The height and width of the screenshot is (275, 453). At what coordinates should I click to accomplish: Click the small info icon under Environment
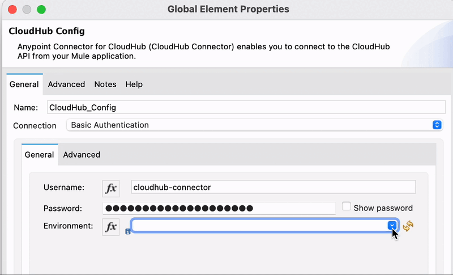(x=128, y=232)
